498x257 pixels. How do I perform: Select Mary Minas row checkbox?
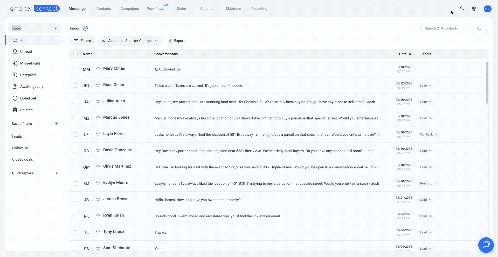[75, 69]
